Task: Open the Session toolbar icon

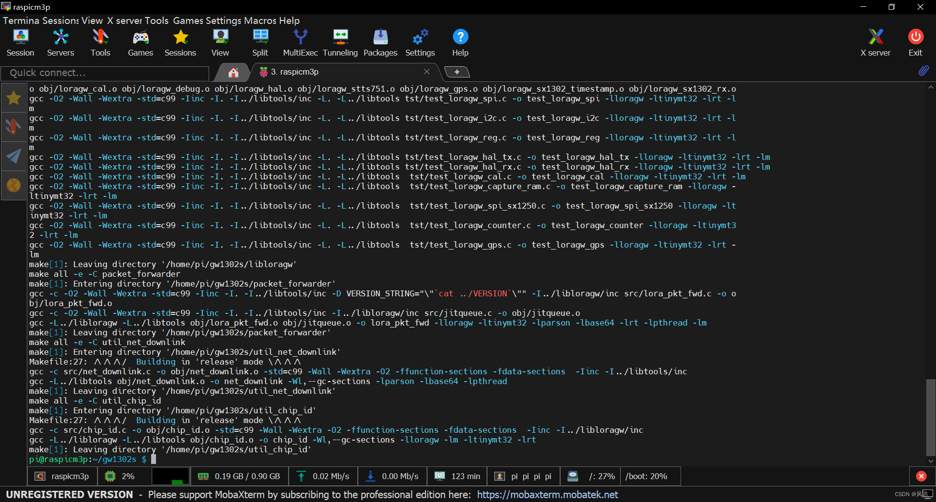Action: pos(20,43)
